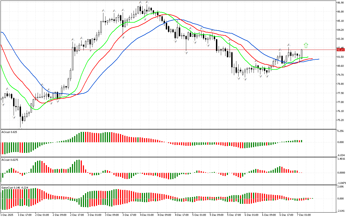349x218 pixels.
Task: Click the 5.256 AOcust scale value
Action: [x=340, y=131]
